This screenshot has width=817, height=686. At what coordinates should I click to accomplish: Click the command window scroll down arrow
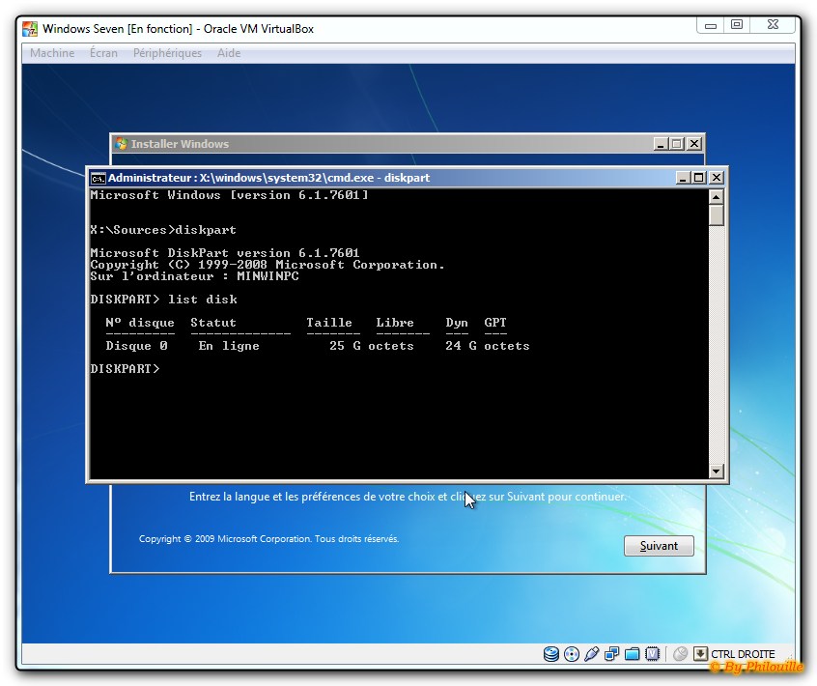pos(716,472)
